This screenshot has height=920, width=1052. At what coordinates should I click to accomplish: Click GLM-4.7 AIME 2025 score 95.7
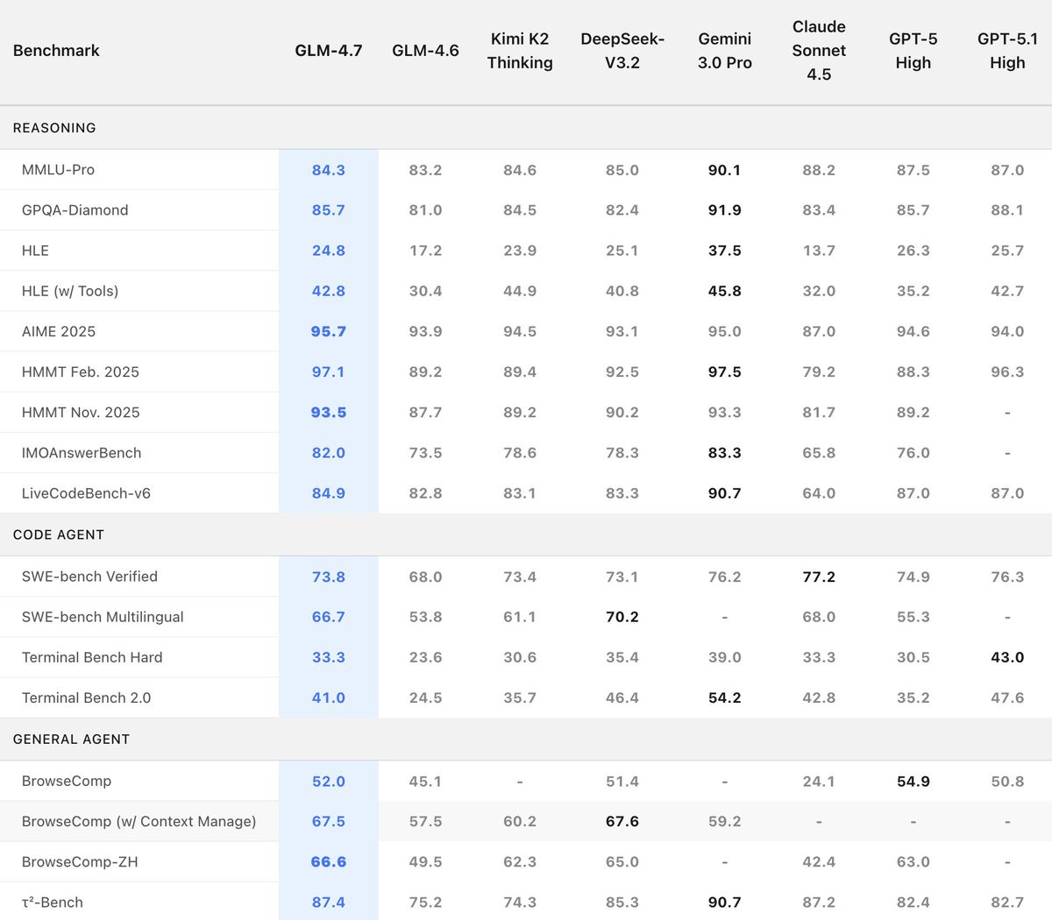coord(329,331)
